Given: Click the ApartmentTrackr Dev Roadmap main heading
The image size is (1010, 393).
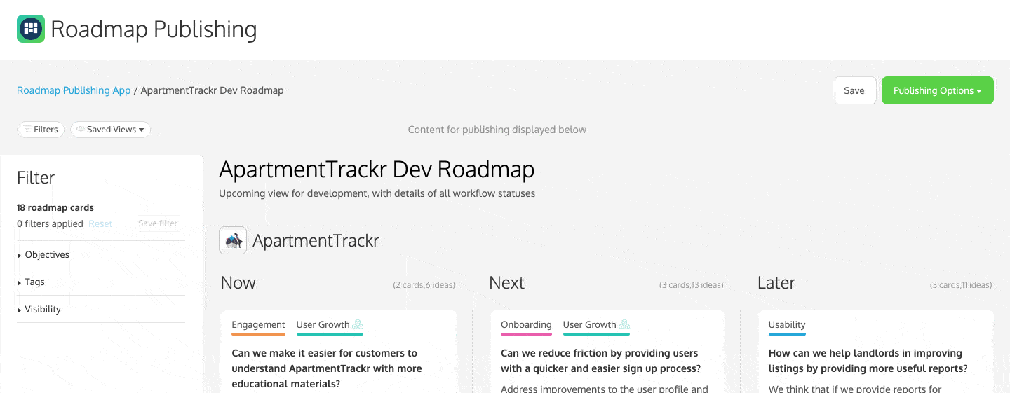Looking at the screenshot, I should pyautogui.click(x=377, y=170).
